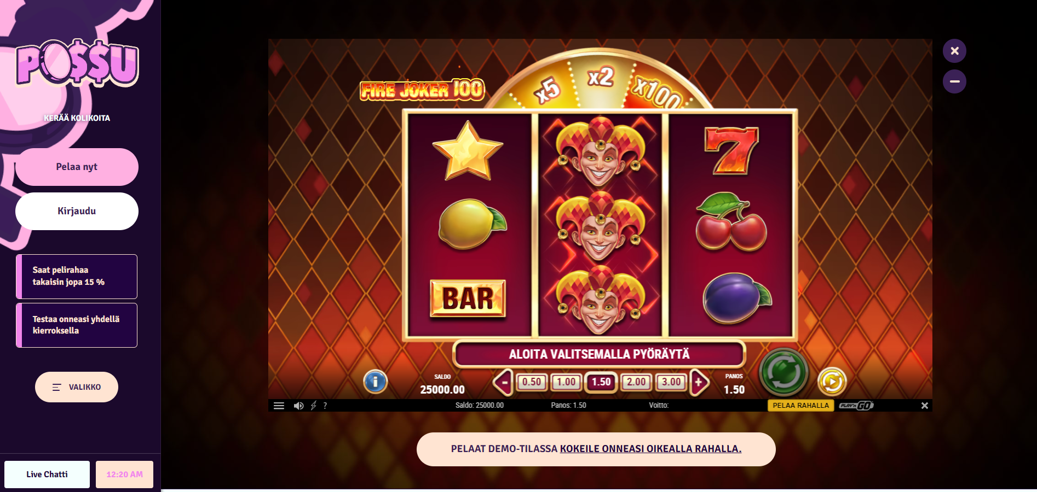Click the PELAA RAHALLA yellow button

800,405
